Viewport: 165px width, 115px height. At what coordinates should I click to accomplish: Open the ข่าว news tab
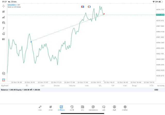(82, 108)
